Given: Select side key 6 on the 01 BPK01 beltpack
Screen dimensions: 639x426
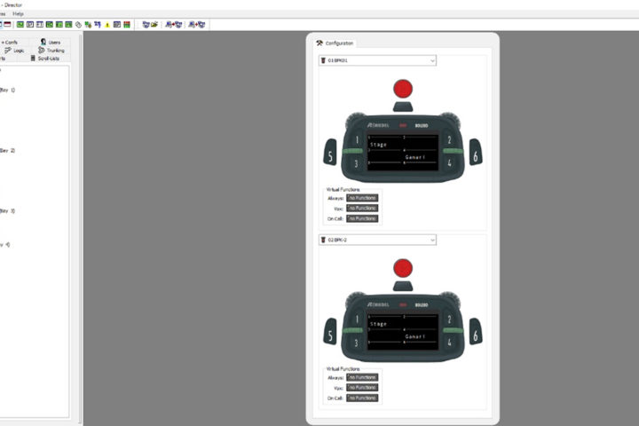Looking at the screenshot, I should click(x=476, y=152).
